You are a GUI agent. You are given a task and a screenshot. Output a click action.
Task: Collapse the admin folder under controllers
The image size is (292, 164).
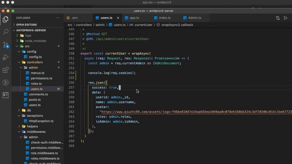(37, 68)
